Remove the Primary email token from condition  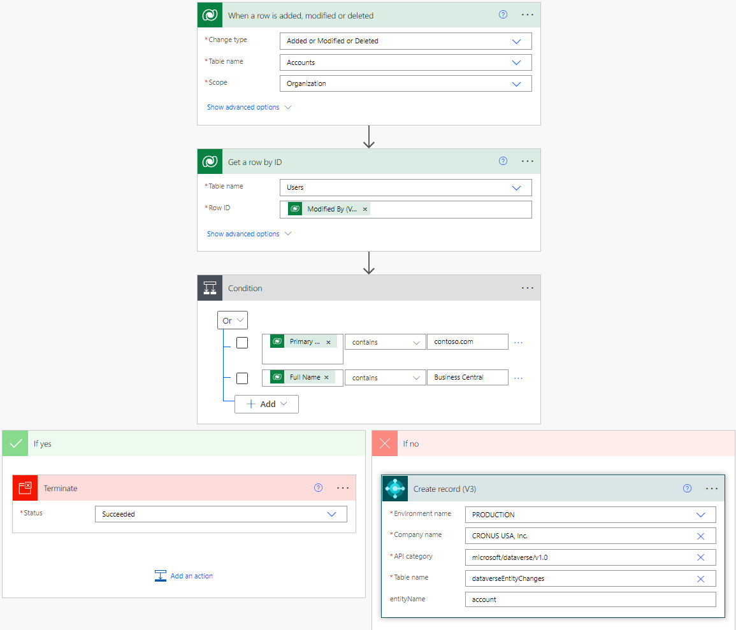point(328,342)
